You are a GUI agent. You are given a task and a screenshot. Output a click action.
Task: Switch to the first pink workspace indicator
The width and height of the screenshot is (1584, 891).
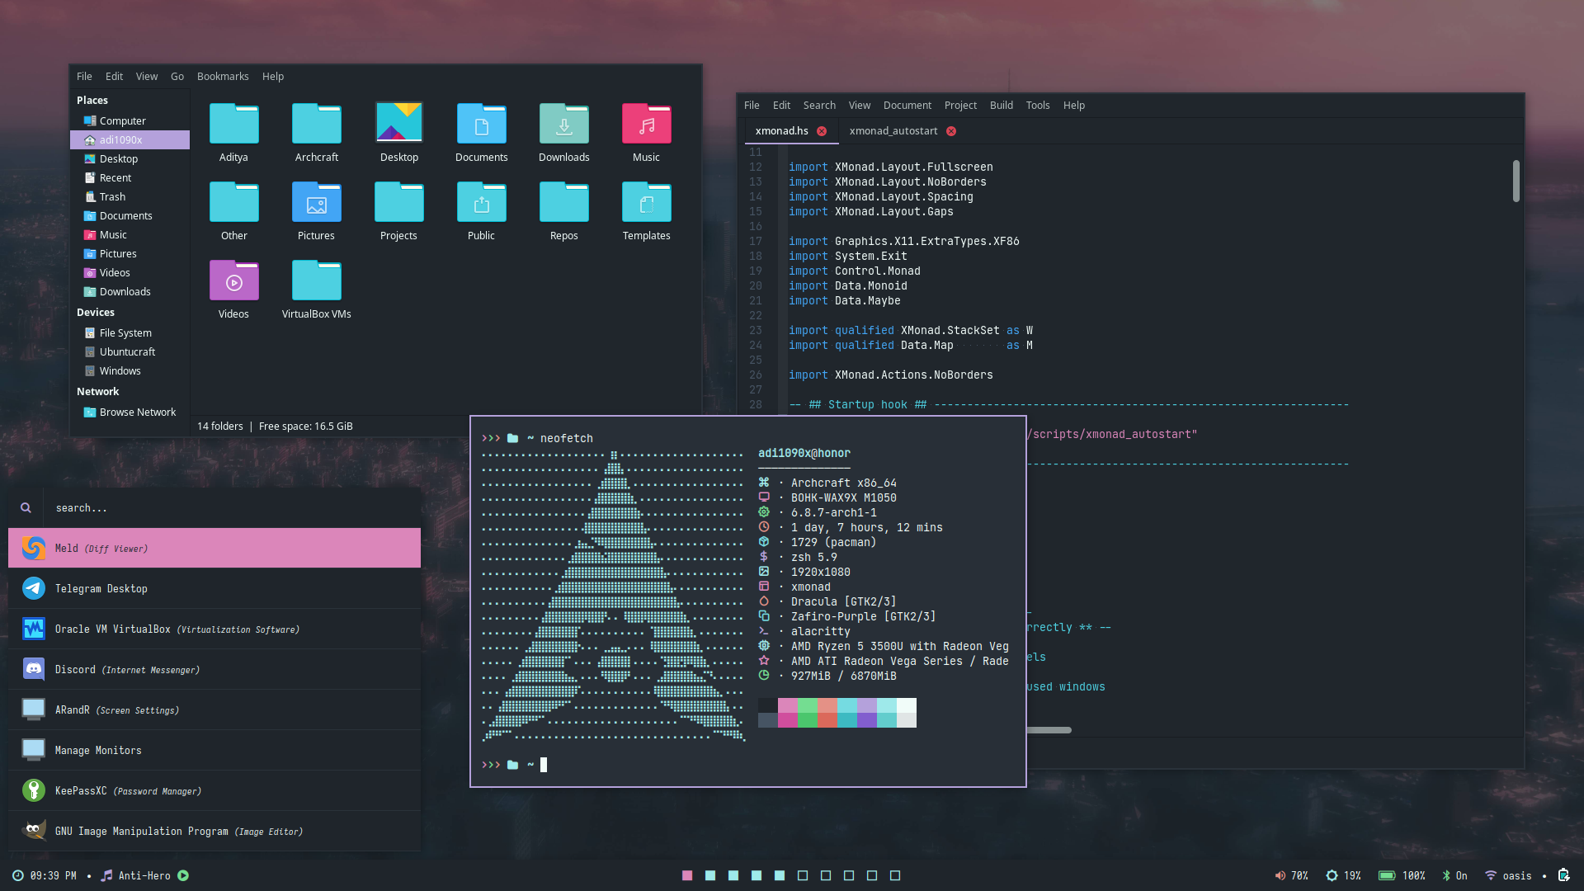coord(687,875)
